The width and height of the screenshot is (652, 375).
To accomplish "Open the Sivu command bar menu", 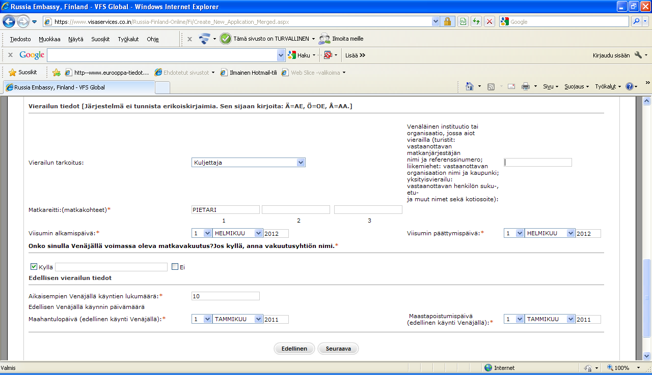I will pyautogui.click(x=550, y=87).
